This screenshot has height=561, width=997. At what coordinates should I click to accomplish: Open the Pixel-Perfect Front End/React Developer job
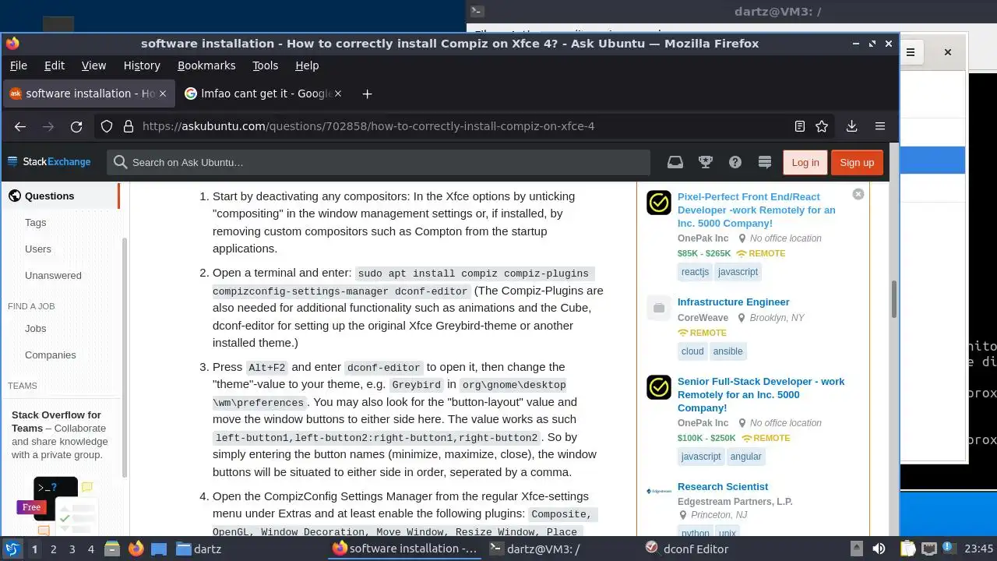756,210
